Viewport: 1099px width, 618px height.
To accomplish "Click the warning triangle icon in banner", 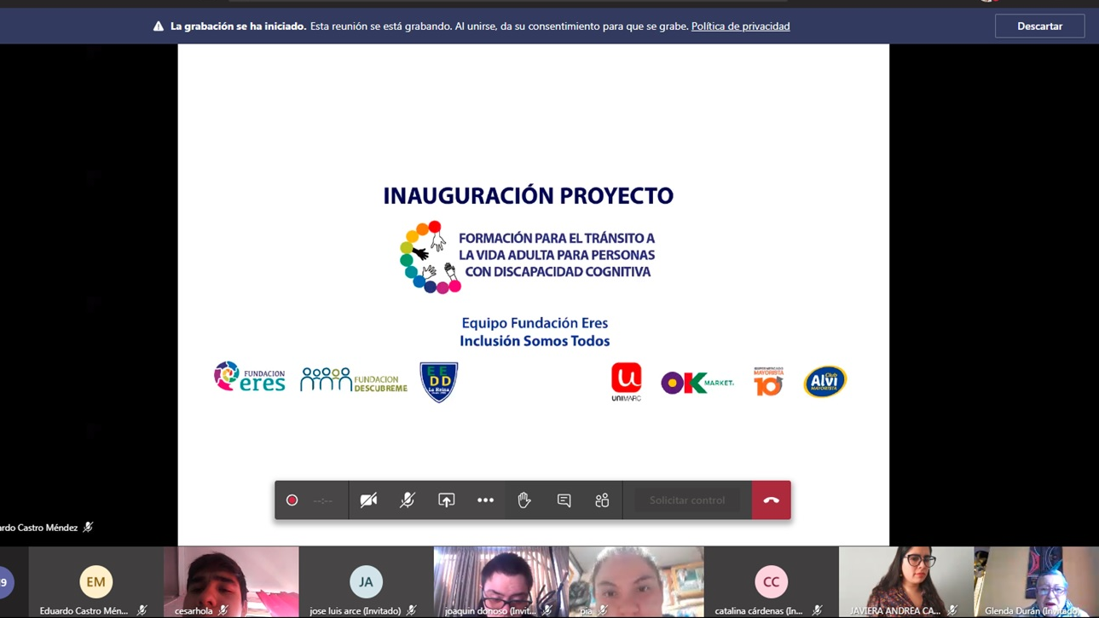I will [x=158, y=26].
